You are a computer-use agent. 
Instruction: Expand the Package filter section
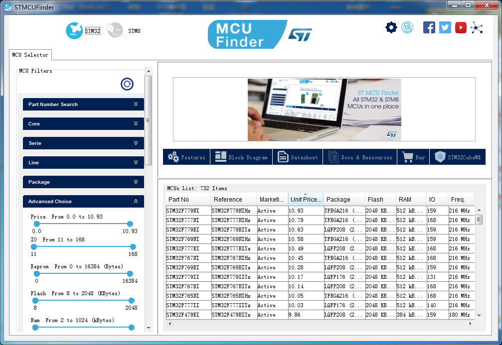[83, 182]
